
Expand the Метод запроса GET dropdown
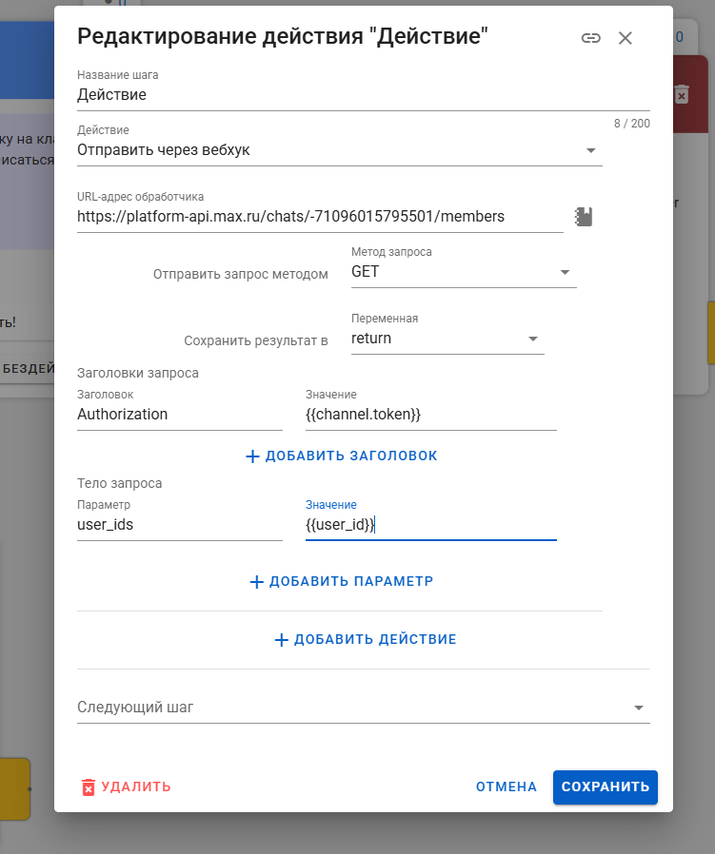click(463, 272)
